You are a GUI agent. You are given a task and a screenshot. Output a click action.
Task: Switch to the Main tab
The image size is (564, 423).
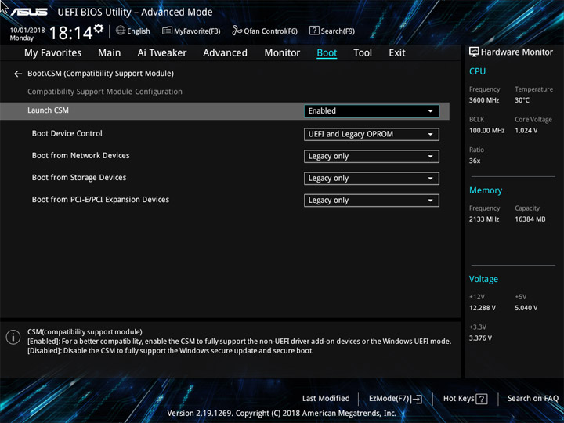[110, 53]
